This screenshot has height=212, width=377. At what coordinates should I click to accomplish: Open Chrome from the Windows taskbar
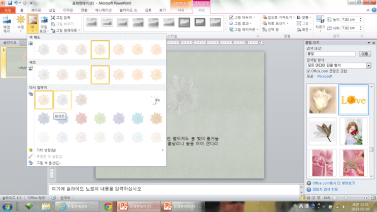point(108,206)
